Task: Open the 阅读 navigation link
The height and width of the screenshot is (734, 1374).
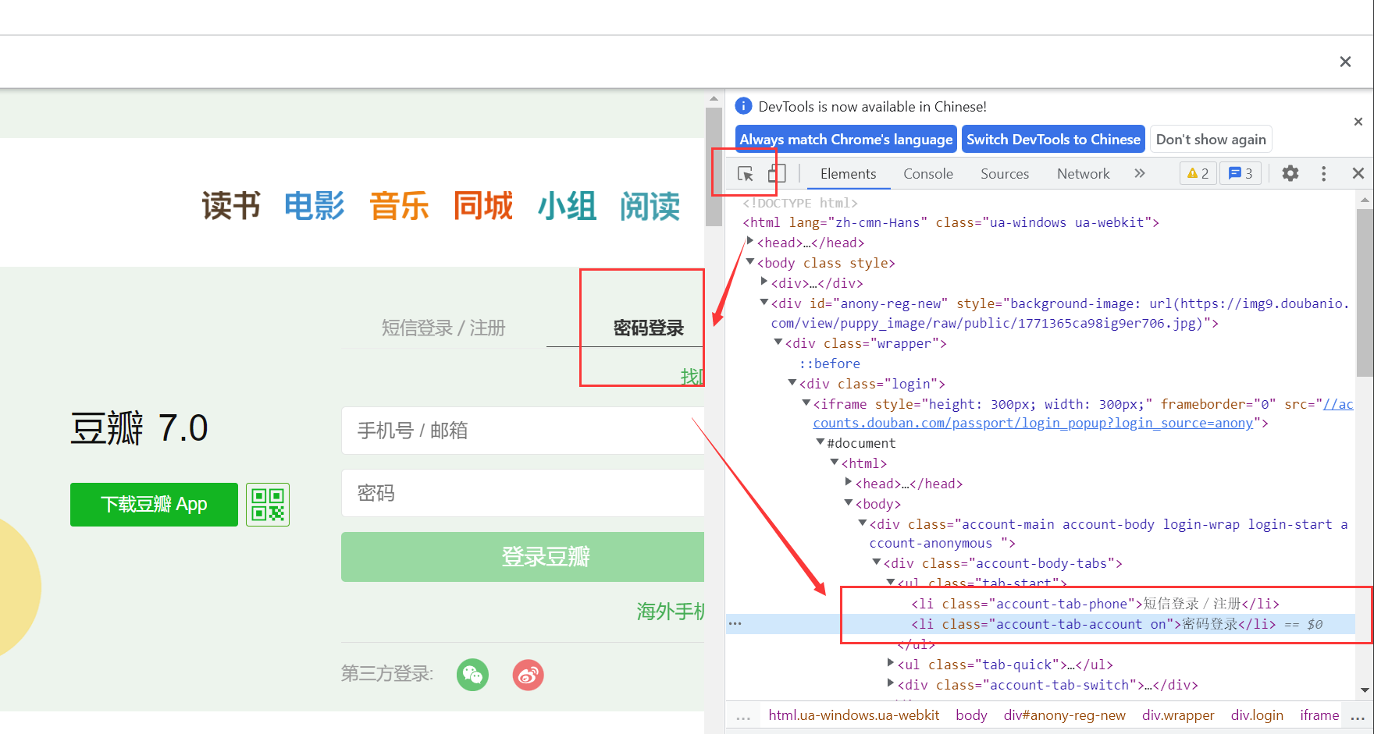Action: pos(650,206)
